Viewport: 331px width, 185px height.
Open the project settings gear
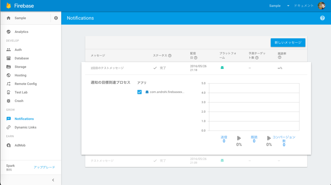point(56,18)
